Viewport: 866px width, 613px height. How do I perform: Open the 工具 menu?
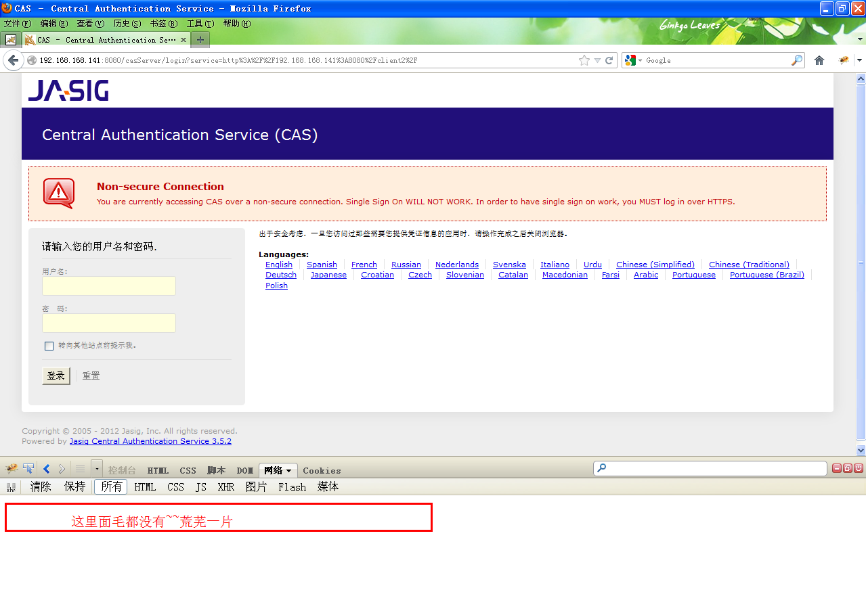coord(200,24)
